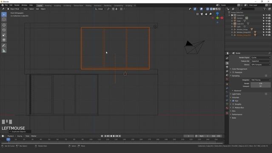Screen dimensions: 272x153
Task: Open the World properties tab icon
Action: click(227, 79)
